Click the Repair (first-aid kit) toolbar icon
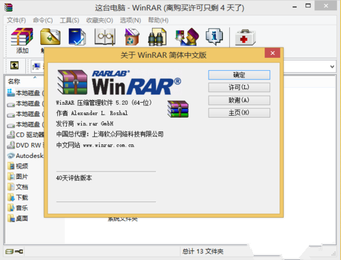 tap(246, 37)
